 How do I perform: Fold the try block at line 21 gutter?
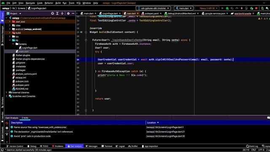(x=86, y=40)
